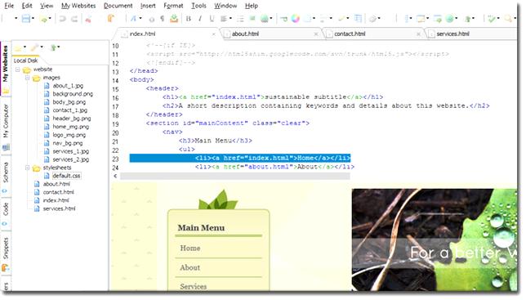The width and height of the screenshot is (526, 300).
Task: Click the Local Disk panel tab
Action: pos(26,60)
